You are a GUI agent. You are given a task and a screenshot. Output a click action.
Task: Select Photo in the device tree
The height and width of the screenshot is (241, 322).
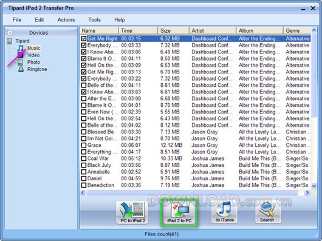pos(33,62)
